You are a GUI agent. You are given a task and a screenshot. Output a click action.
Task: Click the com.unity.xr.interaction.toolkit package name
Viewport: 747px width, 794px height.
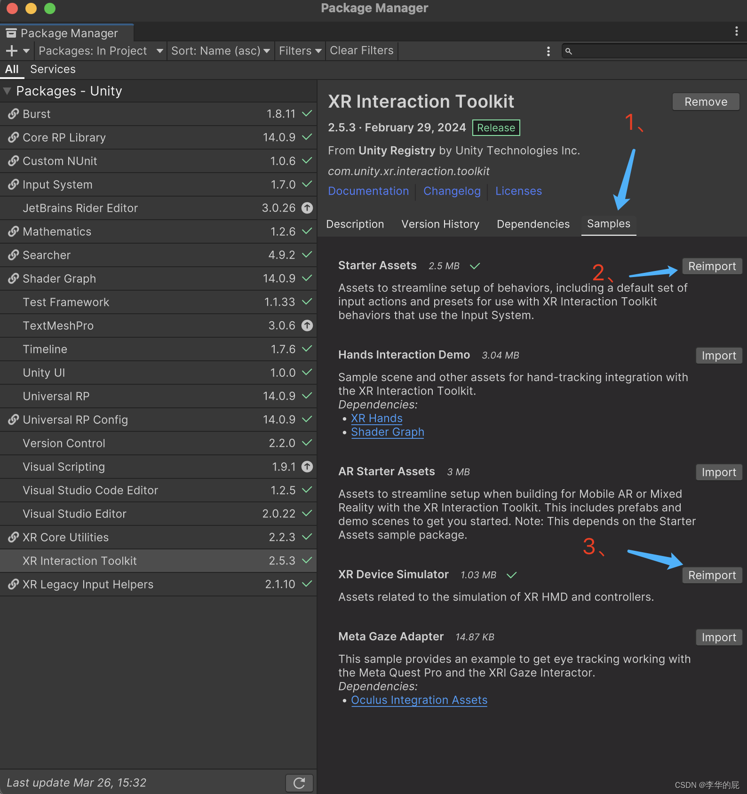409,171
